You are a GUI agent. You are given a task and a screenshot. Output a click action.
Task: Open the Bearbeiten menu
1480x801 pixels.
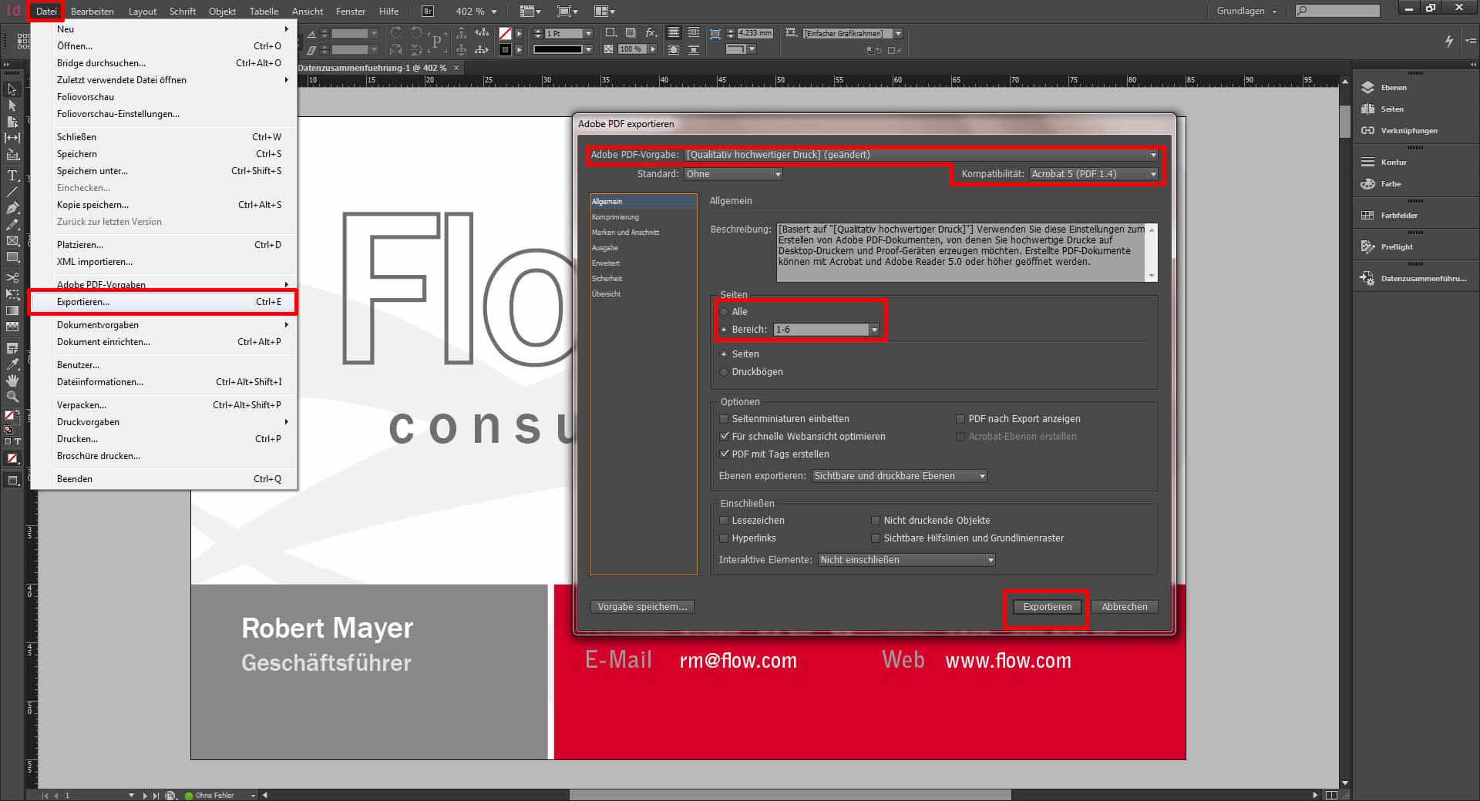tap(92, 11)
